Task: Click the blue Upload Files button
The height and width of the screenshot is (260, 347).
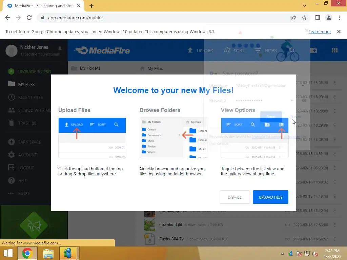Action: click(x=270, y=197)
